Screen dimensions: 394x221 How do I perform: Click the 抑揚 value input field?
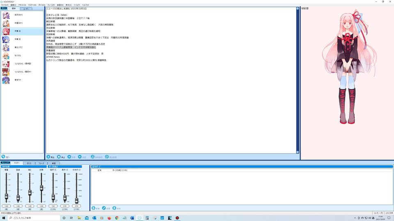click(41, 206)
